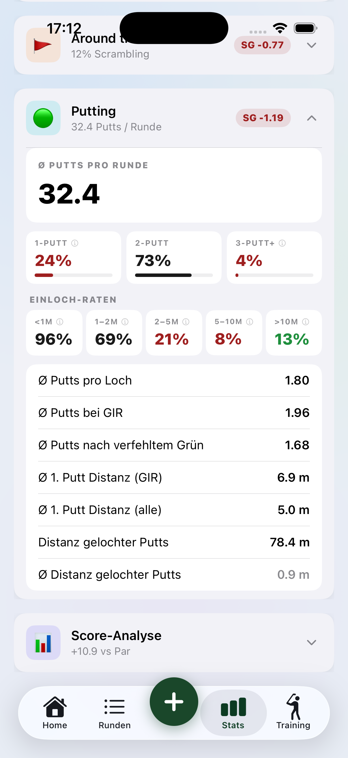
Task: Tap the 2-PUTT 73% progress bar
Action: 174,275
